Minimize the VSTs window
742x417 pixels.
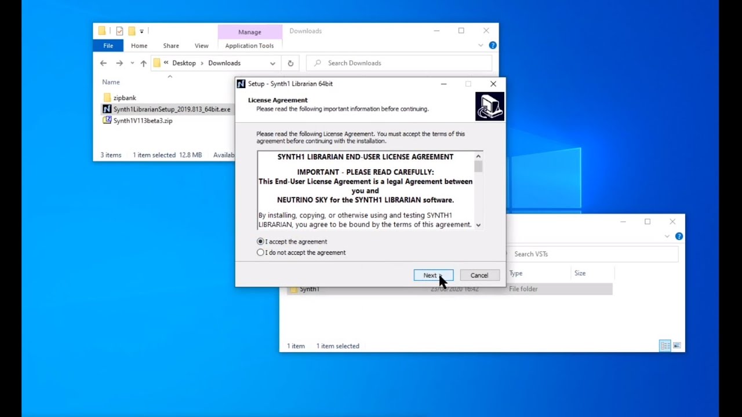tap(623, 221)
